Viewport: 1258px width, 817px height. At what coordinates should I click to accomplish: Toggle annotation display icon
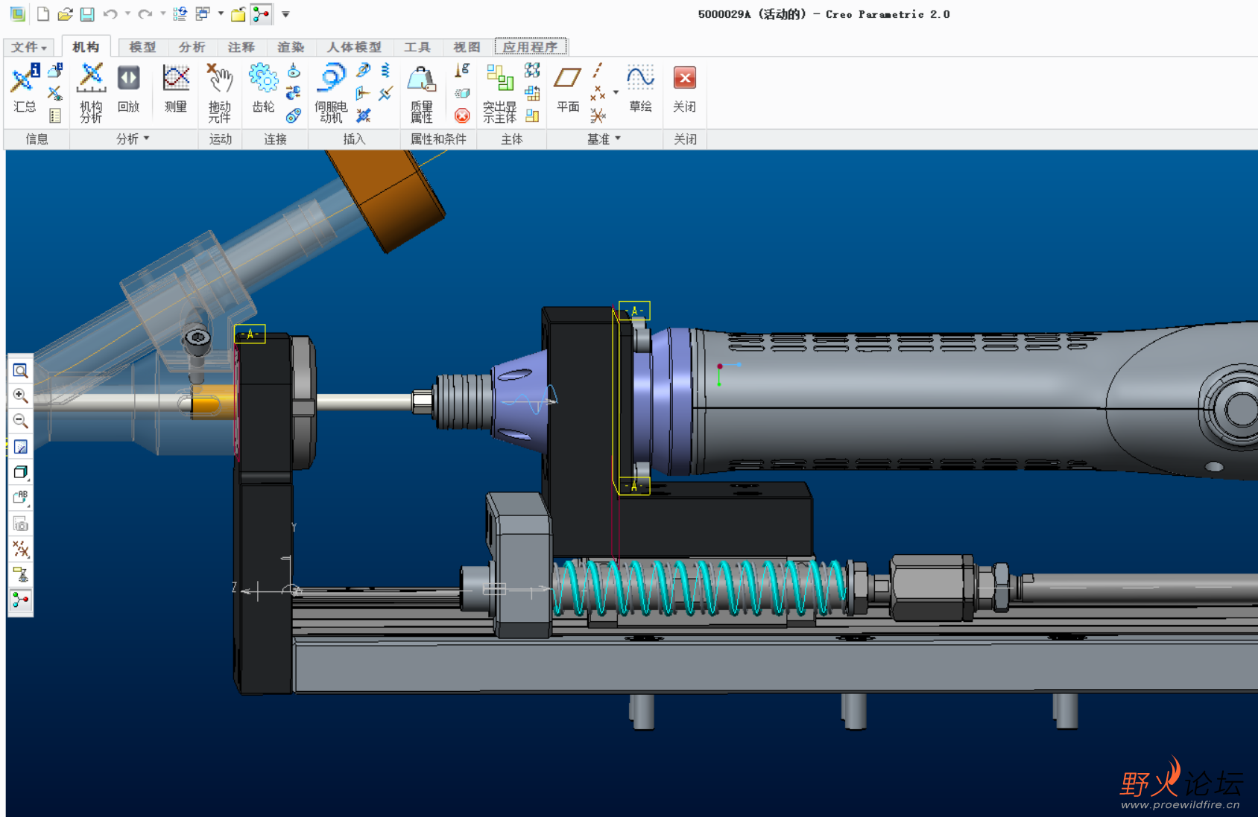21,574
